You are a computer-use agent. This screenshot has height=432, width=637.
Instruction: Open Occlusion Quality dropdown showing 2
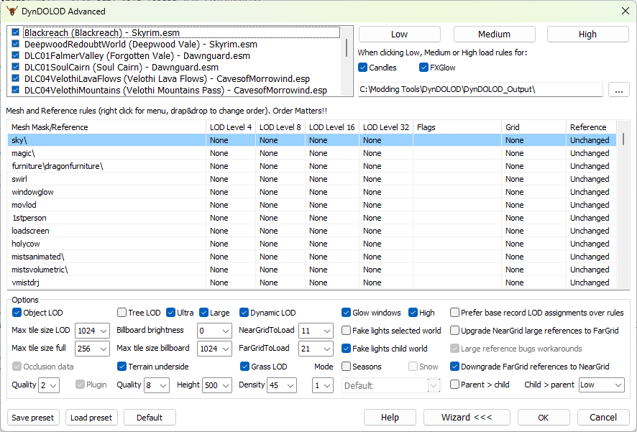[x=49, y=385]
